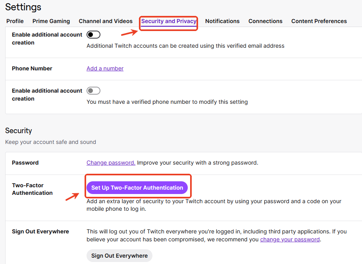This screenshot has width=362, height=264.
Task: Enable additional account creation via verified email
Action: pyautogui.click(x=93, y=34)
